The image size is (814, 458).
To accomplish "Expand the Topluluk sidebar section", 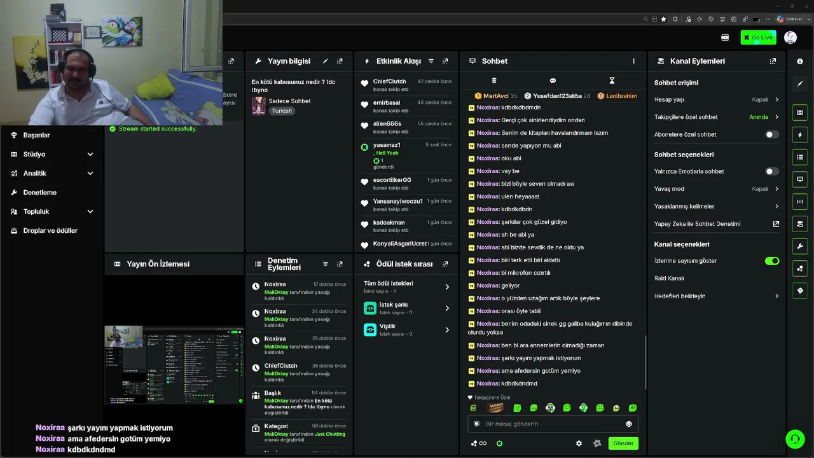I will tap(52, 211).
